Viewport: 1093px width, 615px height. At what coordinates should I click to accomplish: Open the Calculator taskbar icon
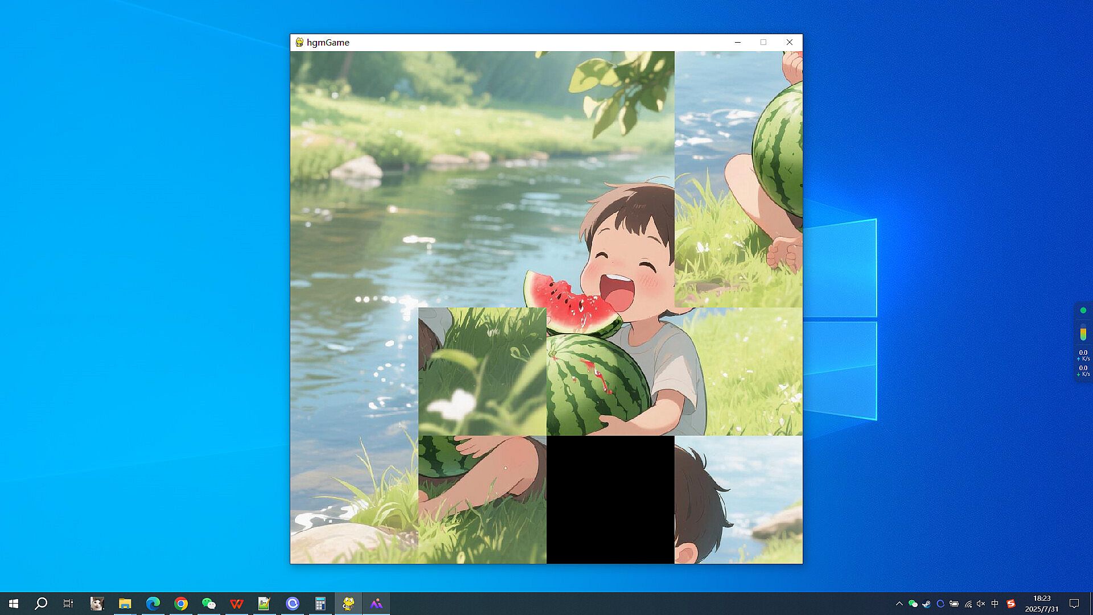(320, 604)
